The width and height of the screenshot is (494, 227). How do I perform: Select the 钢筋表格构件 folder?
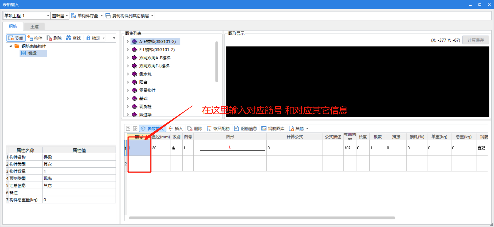click(30, 46)
